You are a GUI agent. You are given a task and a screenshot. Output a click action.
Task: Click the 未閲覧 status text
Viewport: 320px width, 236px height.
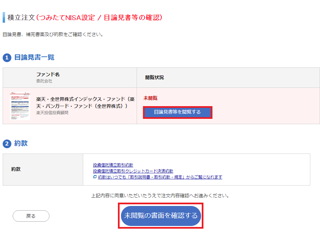click(x=150, y=98)
